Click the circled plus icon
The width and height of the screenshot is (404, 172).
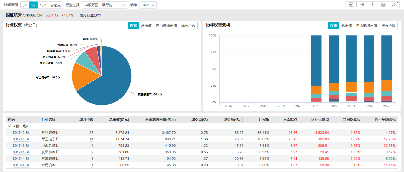pyautogui.click(x=372, y=5)
